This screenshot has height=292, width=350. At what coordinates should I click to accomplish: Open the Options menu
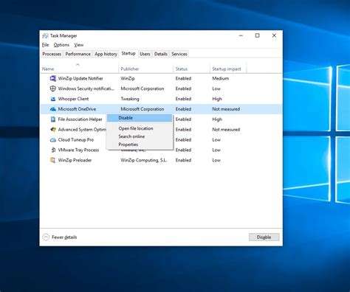coord(61,45)
